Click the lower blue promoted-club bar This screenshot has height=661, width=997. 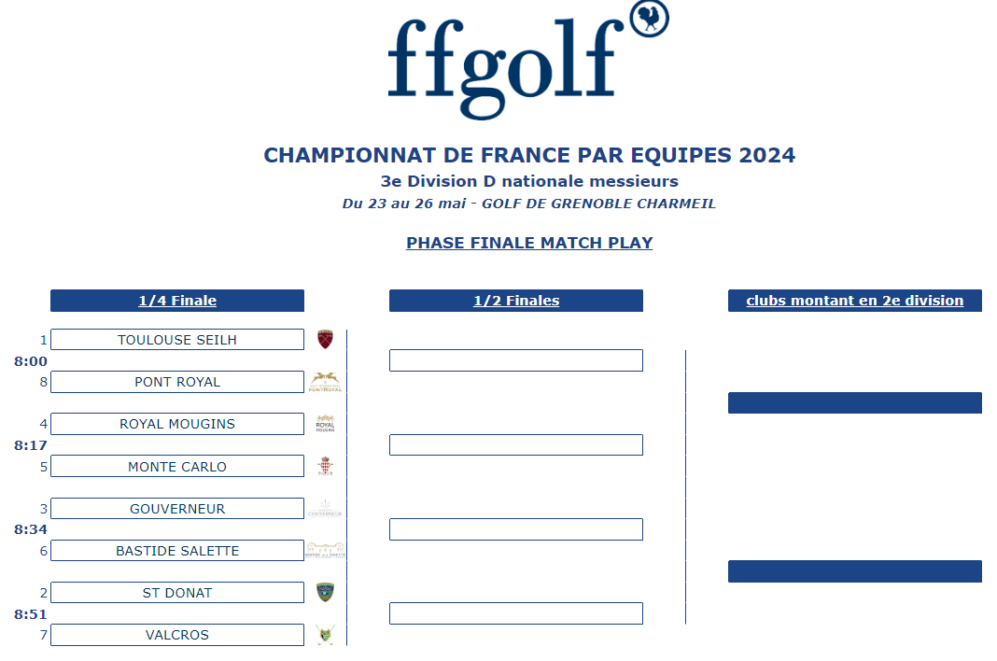point(854,571)
